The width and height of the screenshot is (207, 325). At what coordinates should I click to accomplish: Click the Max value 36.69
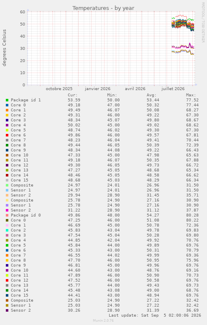[x=192, y=310]
